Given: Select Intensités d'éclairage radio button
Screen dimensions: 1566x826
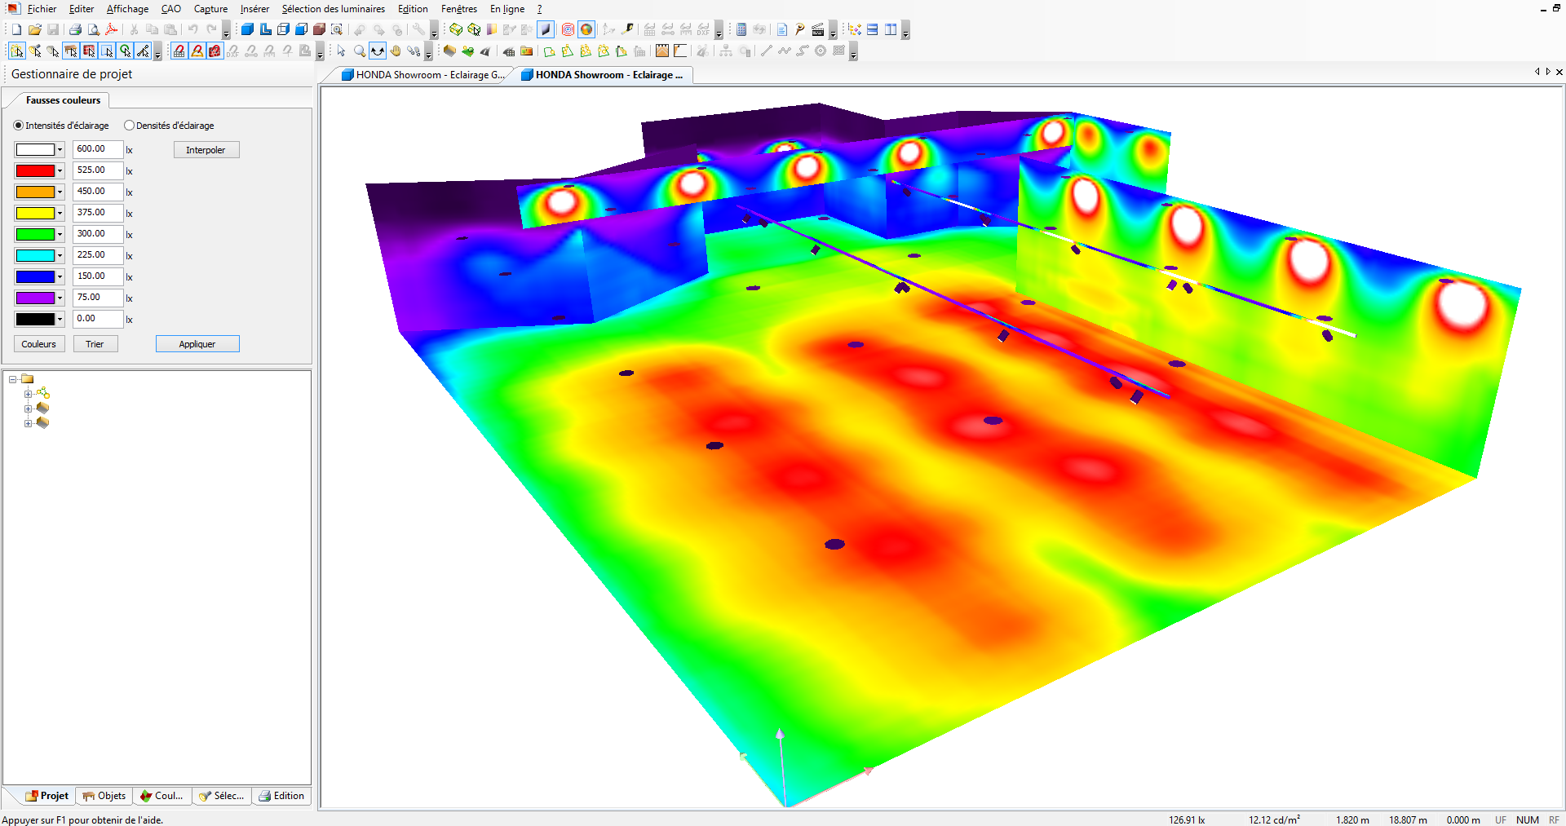Looking at the screenshot, I should (18, 126).
